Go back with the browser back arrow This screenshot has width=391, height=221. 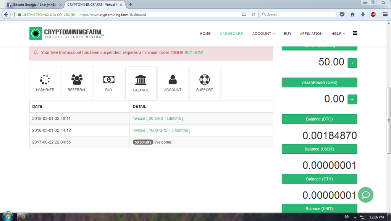pos(6,15)
